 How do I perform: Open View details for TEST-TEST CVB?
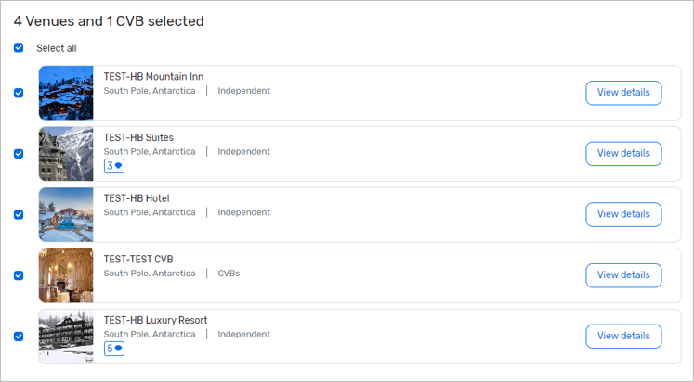coord(622,275)
